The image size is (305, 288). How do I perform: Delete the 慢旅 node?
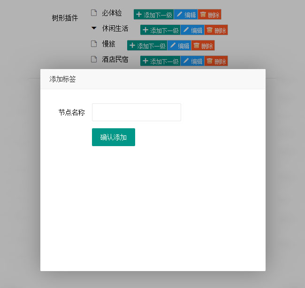coord(203,46)
